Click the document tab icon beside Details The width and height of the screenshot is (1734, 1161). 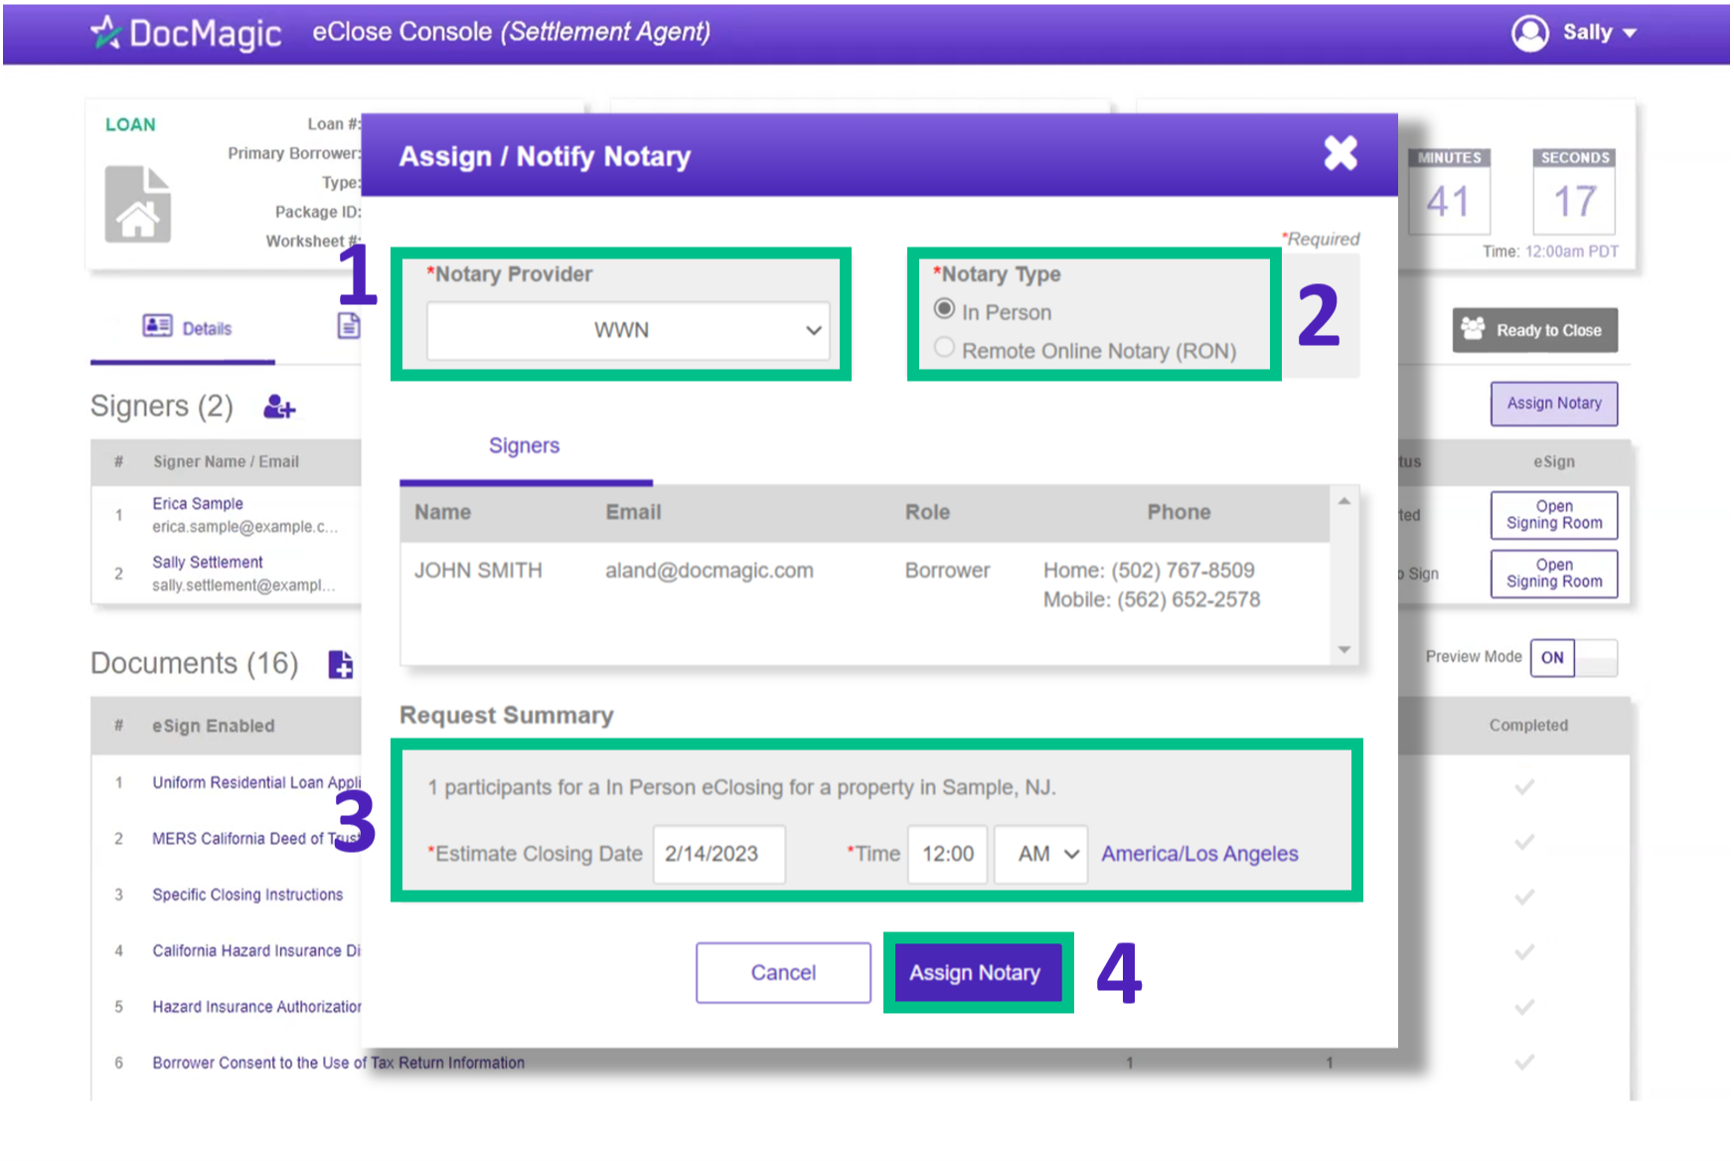pyautogui.click(x=349, y=325)
